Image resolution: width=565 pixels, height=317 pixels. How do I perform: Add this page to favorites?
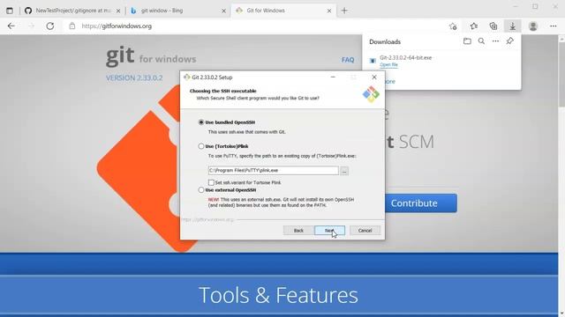tap(453, 26)
